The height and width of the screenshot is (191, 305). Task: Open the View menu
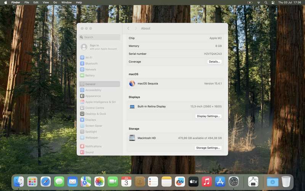(x=46, y=3)
